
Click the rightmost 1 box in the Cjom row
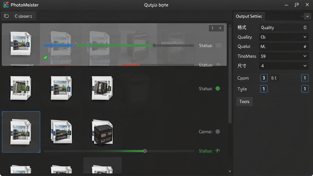pos(305,78)
